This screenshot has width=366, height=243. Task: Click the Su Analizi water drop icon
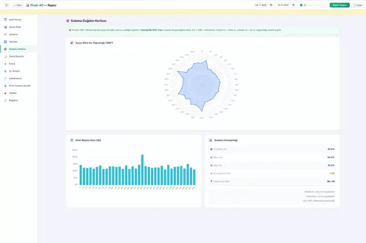[5, 71]
